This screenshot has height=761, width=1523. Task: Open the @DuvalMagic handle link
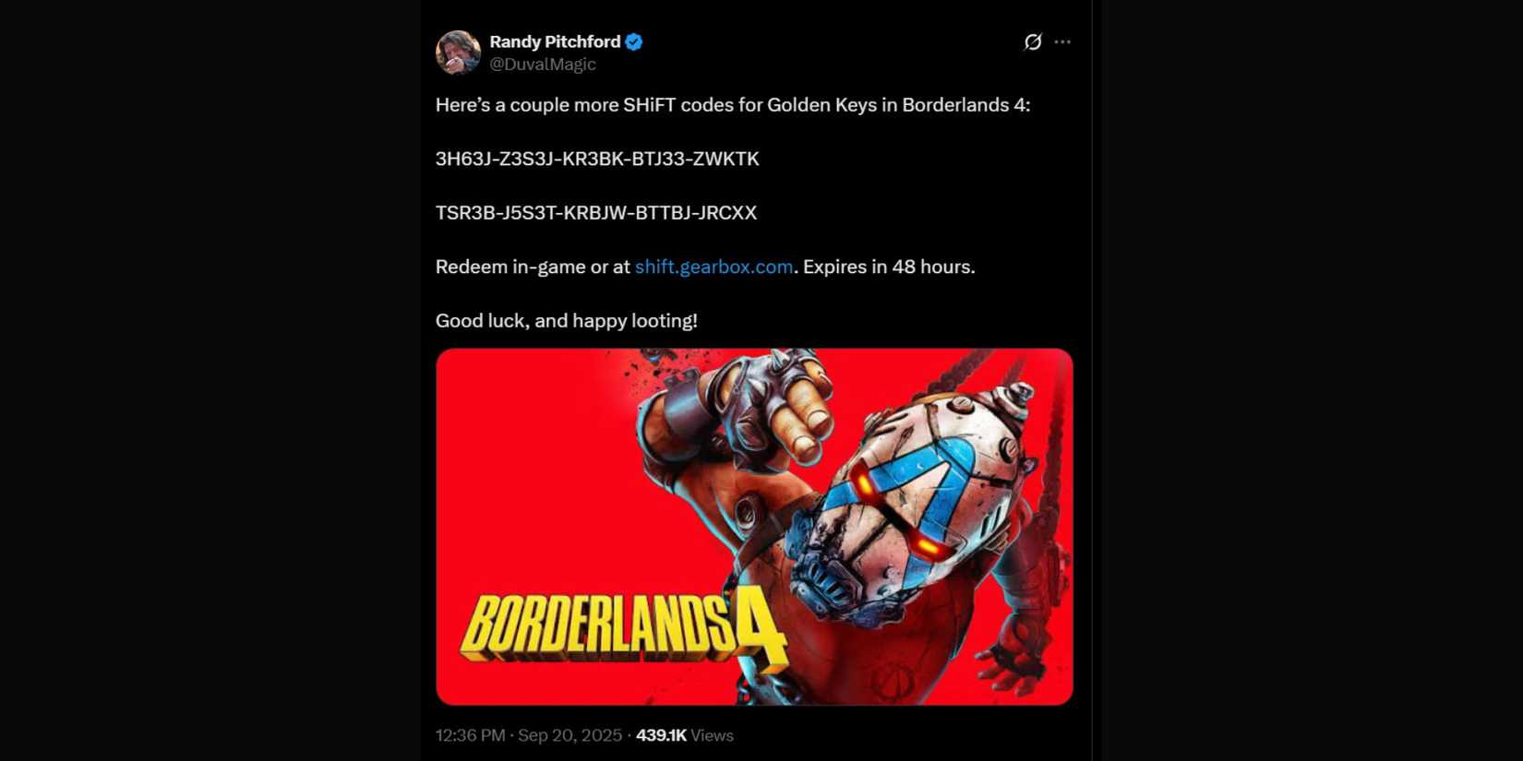[543, 65]
